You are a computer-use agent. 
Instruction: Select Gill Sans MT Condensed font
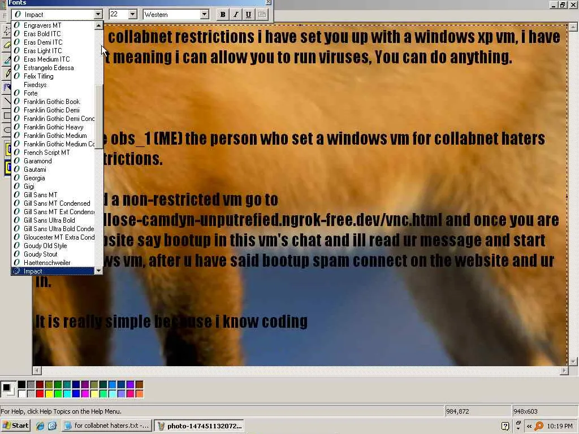(x=53, y=203)
